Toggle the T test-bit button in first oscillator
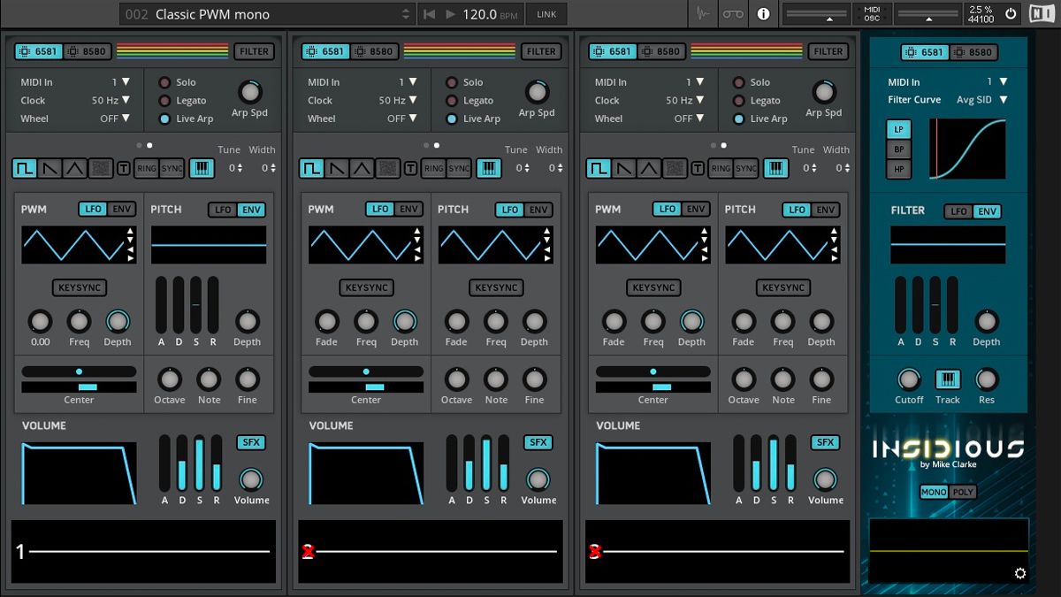 pos(123,168)
